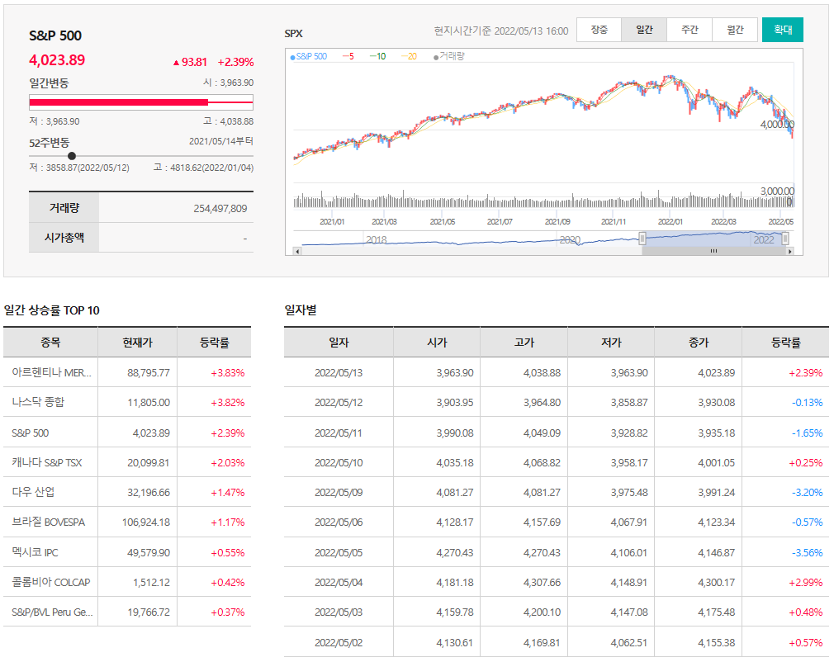
Task: Click chart scrollbar right arrow
Action: pyautogui.click(x=790, y=251)
